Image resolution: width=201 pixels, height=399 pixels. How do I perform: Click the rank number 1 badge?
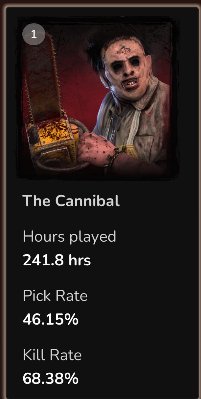click(x=34, y=35)
